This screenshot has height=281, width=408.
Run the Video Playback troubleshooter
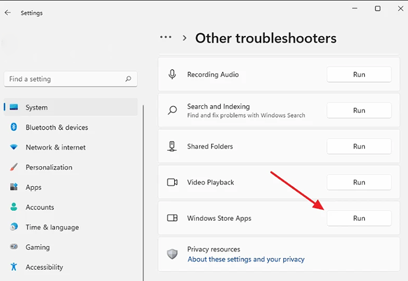pyautogui.click(x=359, y=182)
